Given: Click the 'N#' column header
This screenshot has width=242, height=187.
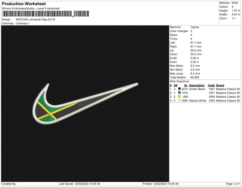Looking at the screenshot, I should [x=175, y=85].
